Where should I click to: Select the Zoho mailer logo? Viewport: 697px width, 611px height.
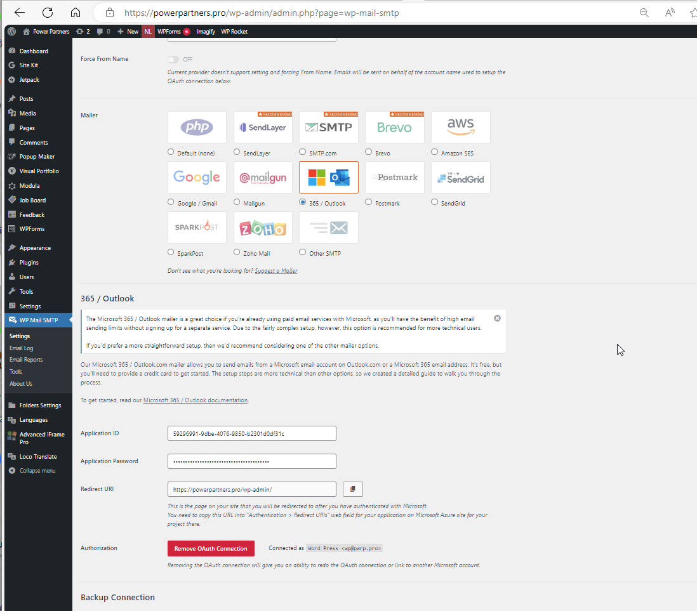[263, 228]
